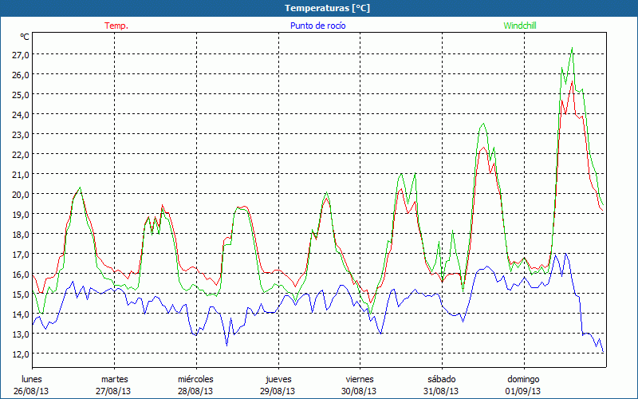Click the highest green Windchill peak on Sunday

pos(572,49)
